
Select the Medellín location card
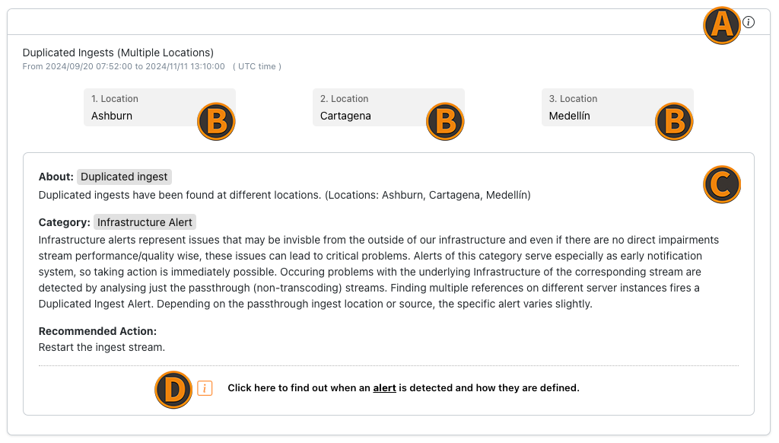(x=618, y=107)
